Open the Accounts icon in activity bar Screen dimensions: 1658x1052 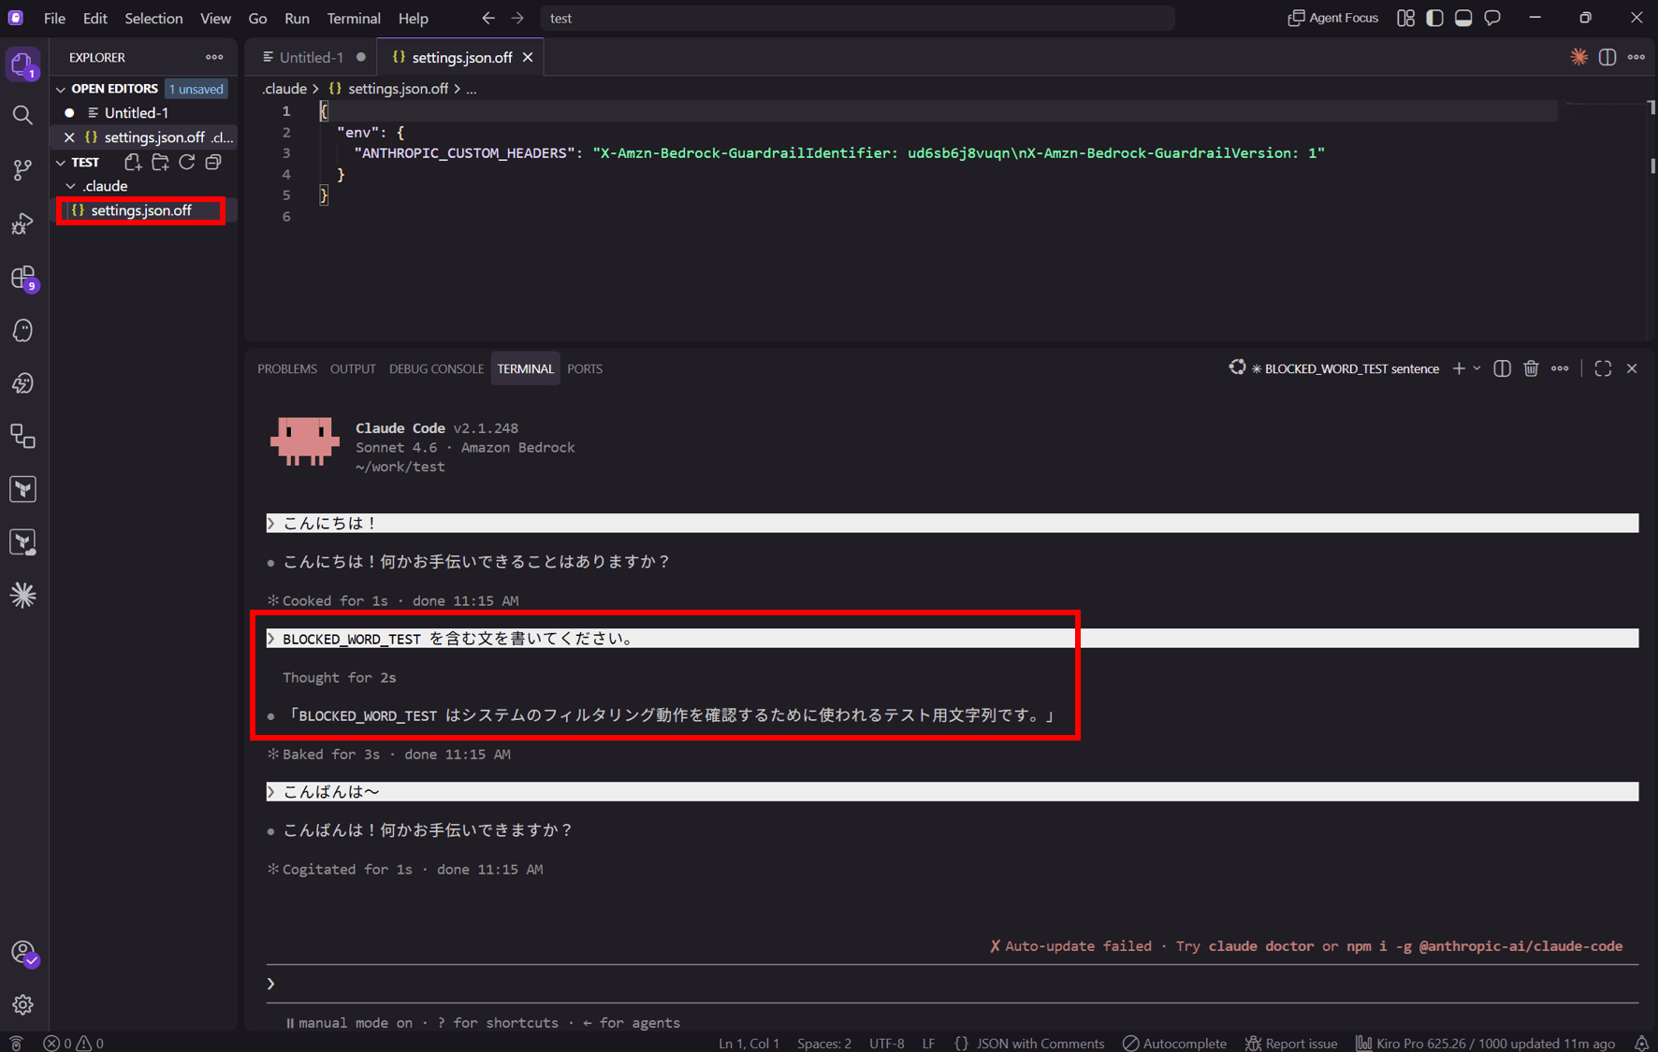point(22,953)
